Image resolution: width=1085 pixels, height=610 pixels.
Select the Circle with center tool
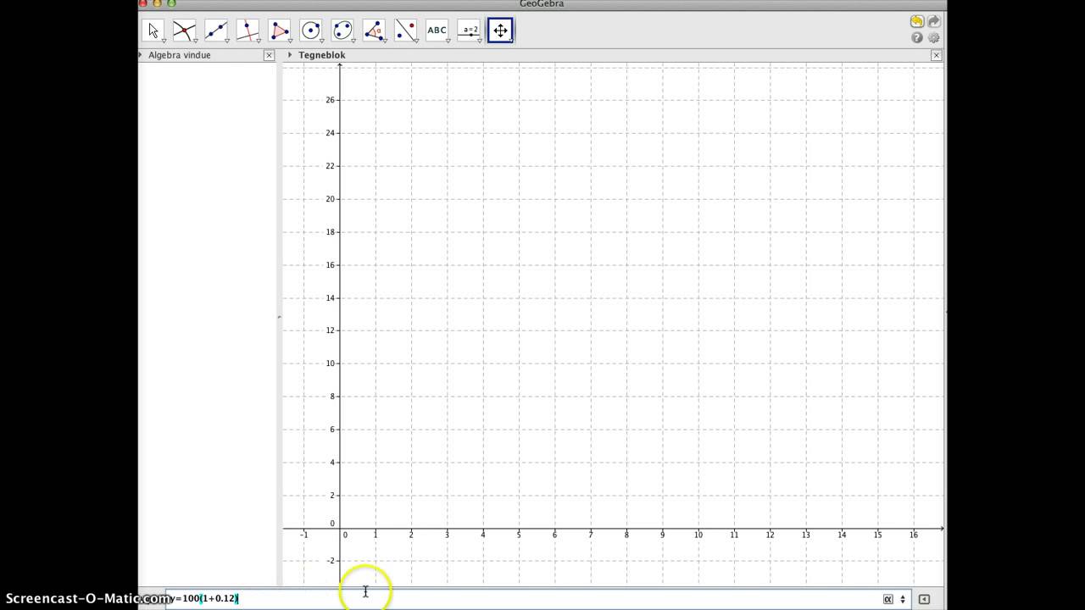311,30
